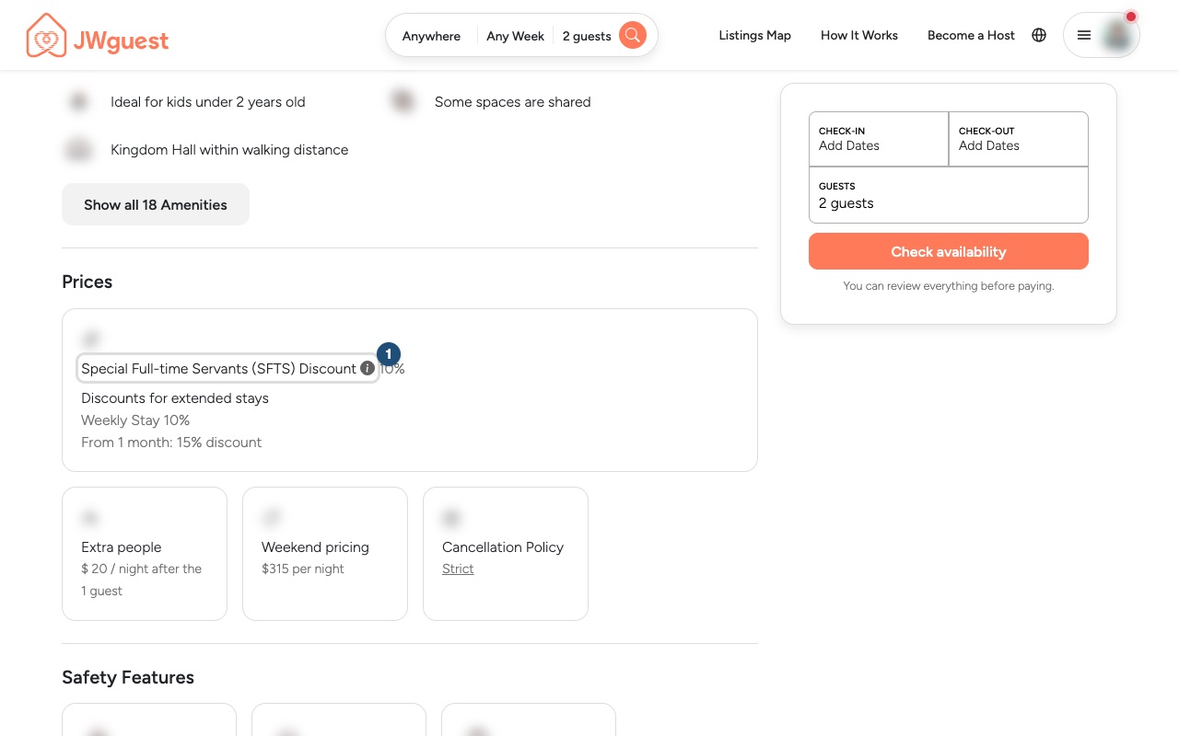
Task: Open How It Works page
Action: point(859,35)
